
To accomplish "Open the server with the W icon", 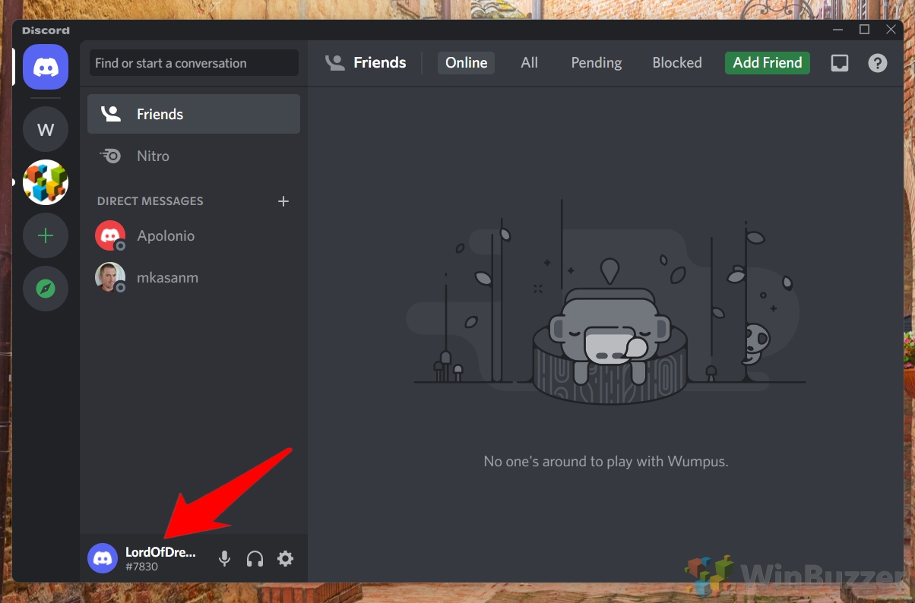I will 46,129.
